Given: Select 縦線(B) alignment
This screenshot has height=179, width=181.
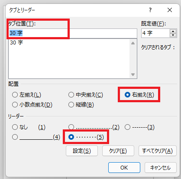Looking at the screenshot, I should [81, 105].
